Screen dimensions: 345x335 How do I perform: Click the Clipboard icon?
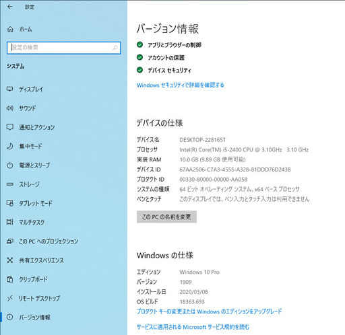click(x=9, y=279)
